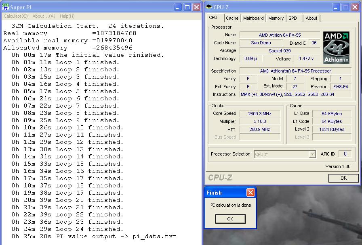The width and height of the screenshot is (362, 245).
Task: Switch to the Mainboard tab
Action: click(x=253, y=18)
